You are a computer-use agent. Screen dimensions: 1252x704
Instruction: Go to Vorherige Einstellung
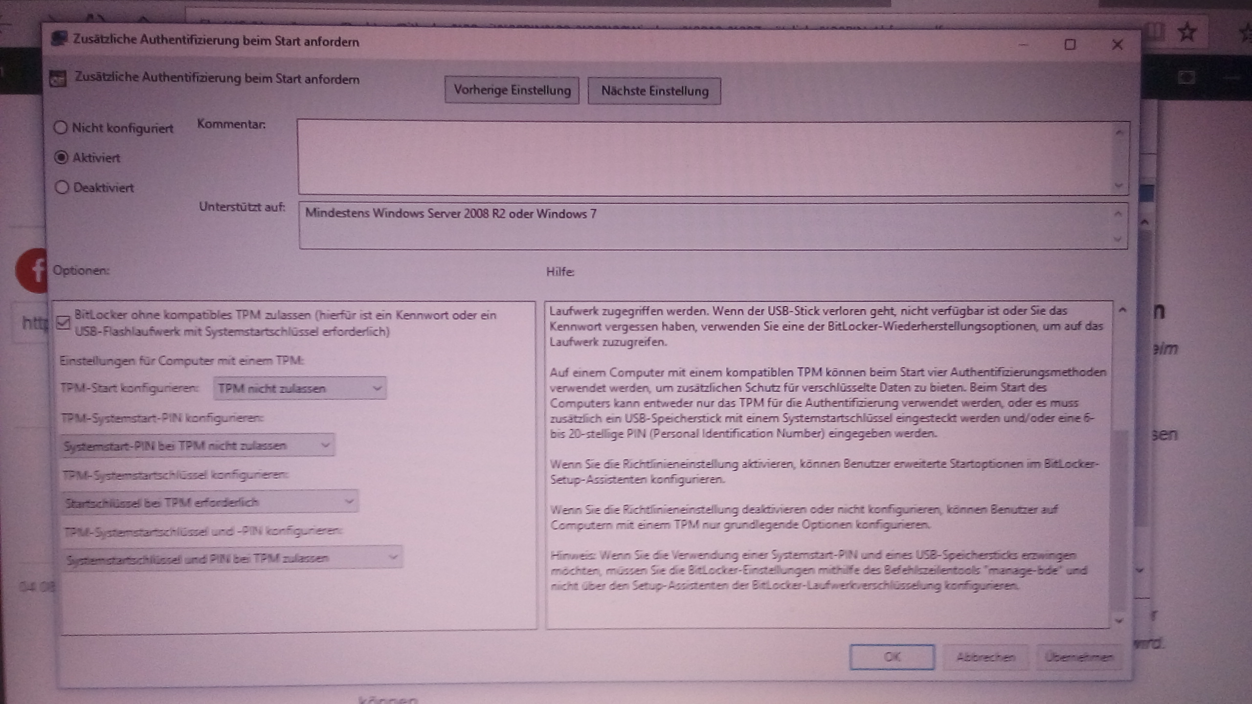[512, 90]
